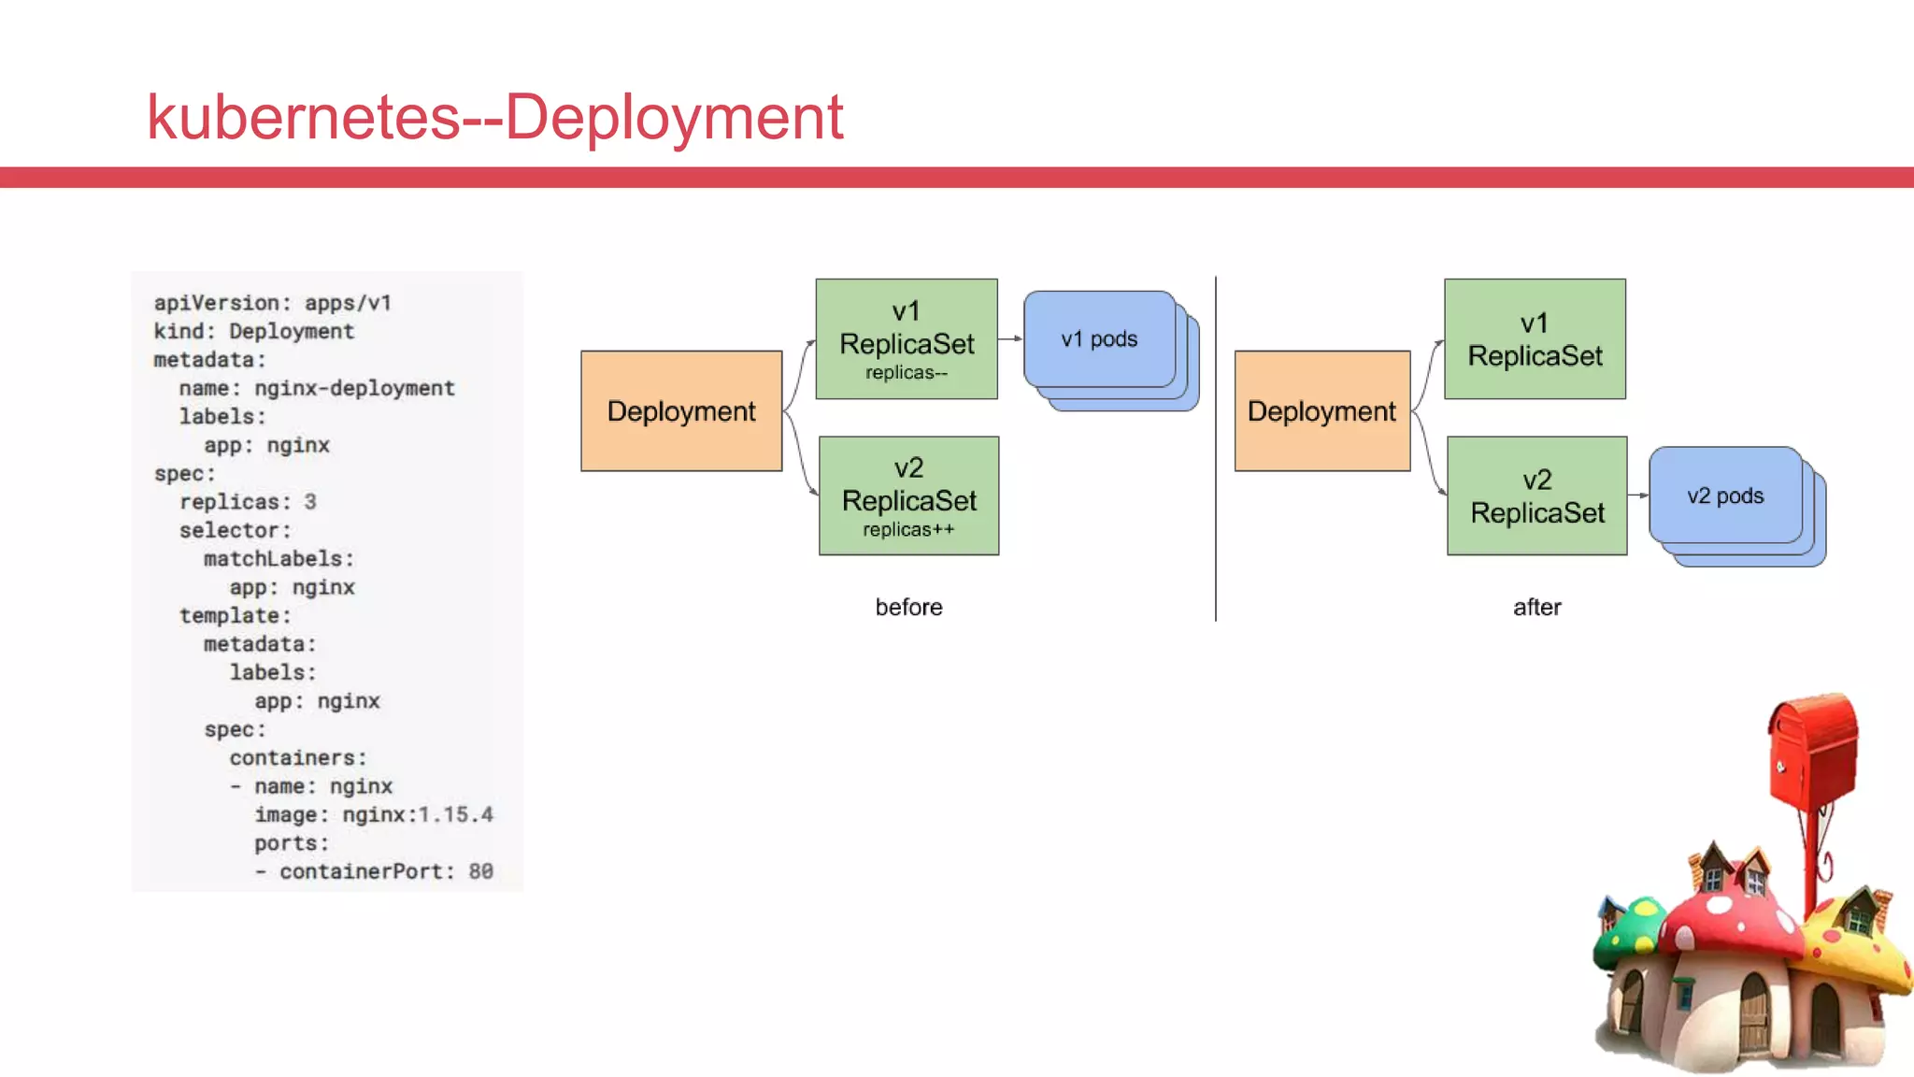
Task: Click the red horizontal divider bar
Action: 957,178
